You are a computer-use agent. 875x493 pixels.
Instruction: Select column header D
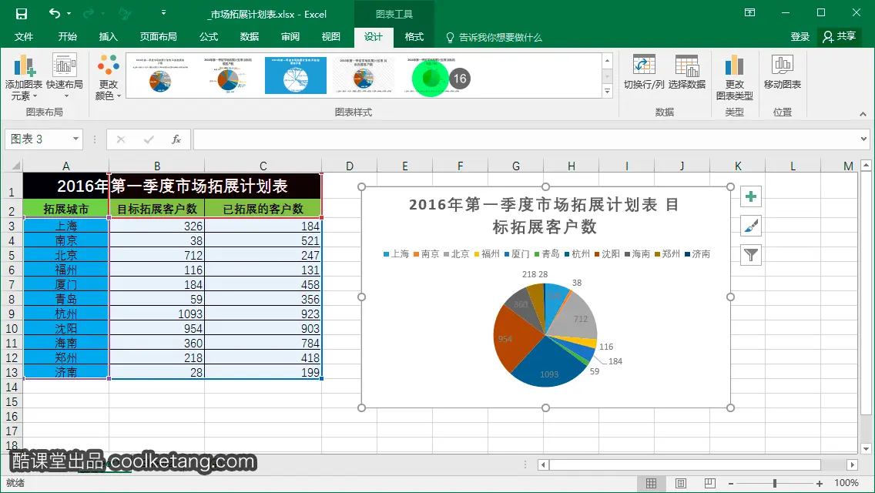350,166
